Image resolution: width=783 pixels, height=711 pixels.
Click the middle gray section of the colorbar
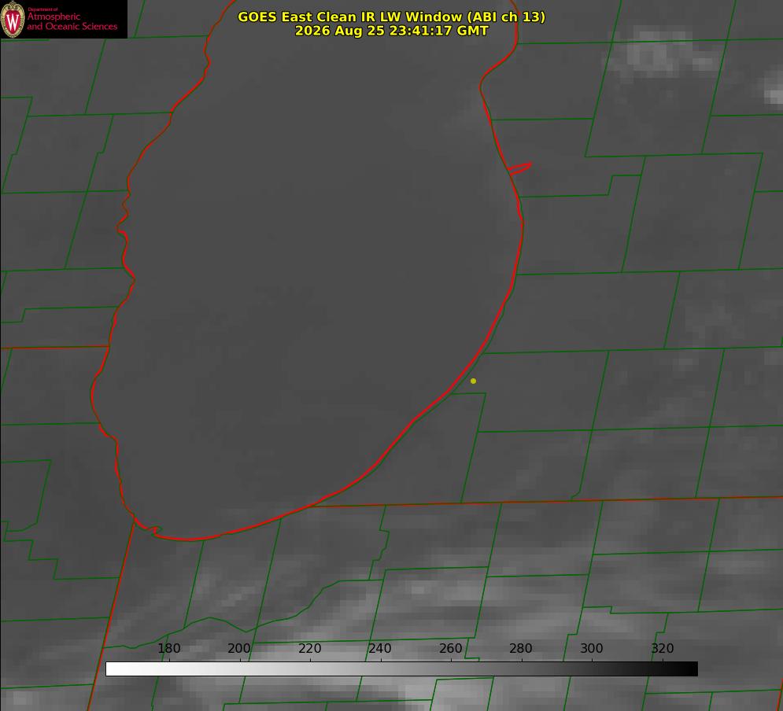401,669
